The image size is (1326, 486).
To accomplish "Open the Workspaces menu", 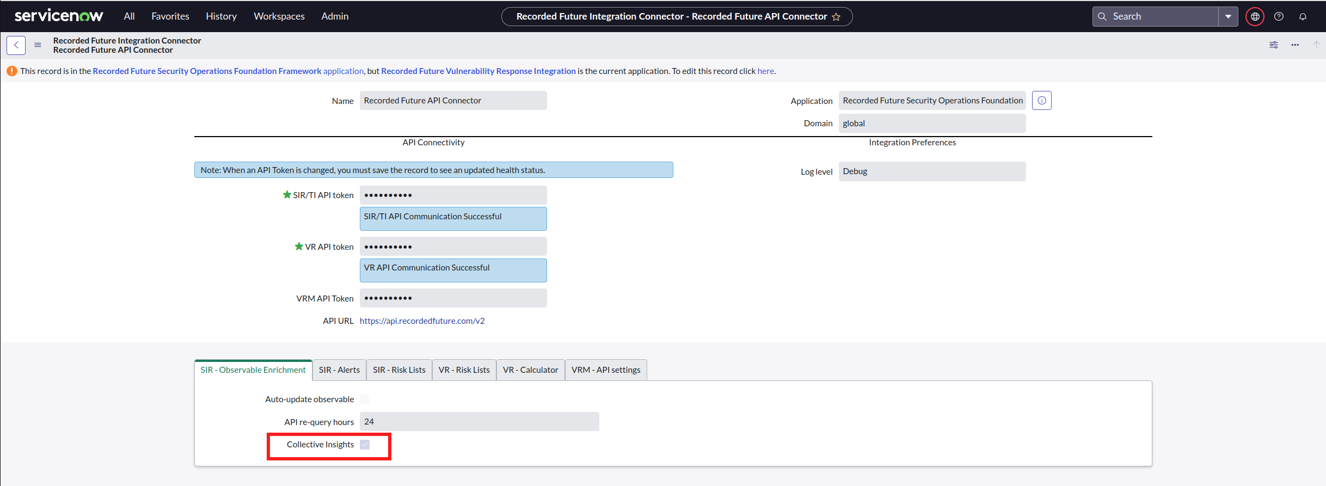I will (x=279, y=16).
